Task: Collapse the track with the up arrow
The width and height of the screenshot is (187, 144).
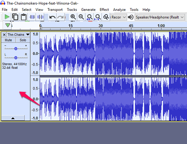Action: [x=13, y=118]
